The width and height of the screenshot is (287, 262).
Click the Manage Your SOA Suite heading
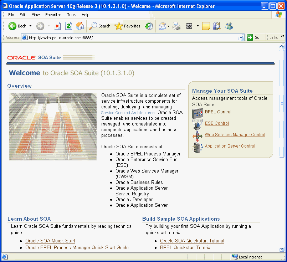222,91
